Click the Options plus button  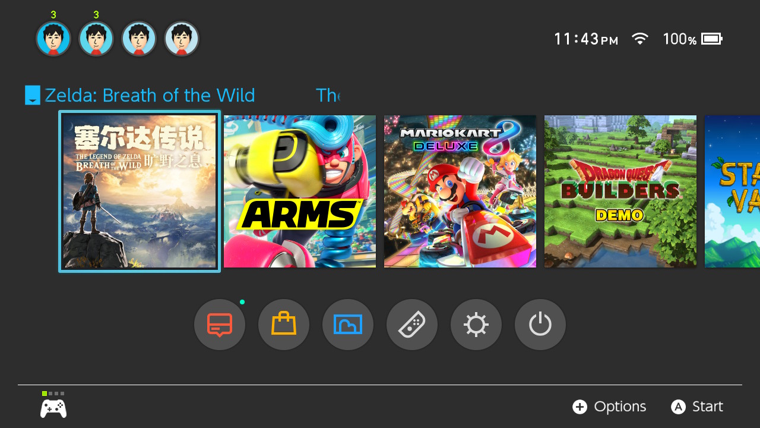click(x=609, y=407)
